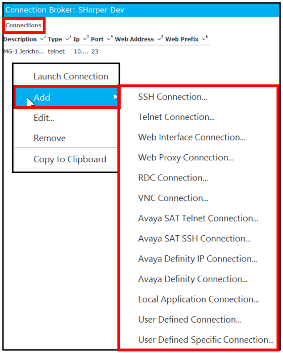This screenshot has height=353, width=283.
Task: Select Avaya SAT SSH Connection...
Action: (x=194, y=239)
